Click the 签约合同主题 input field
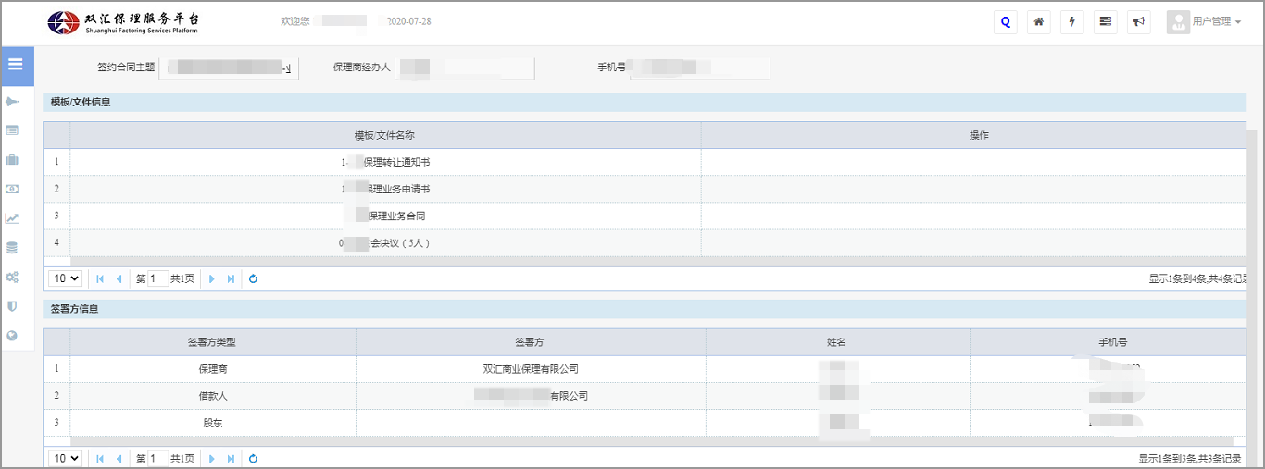 tap(229, 68)
